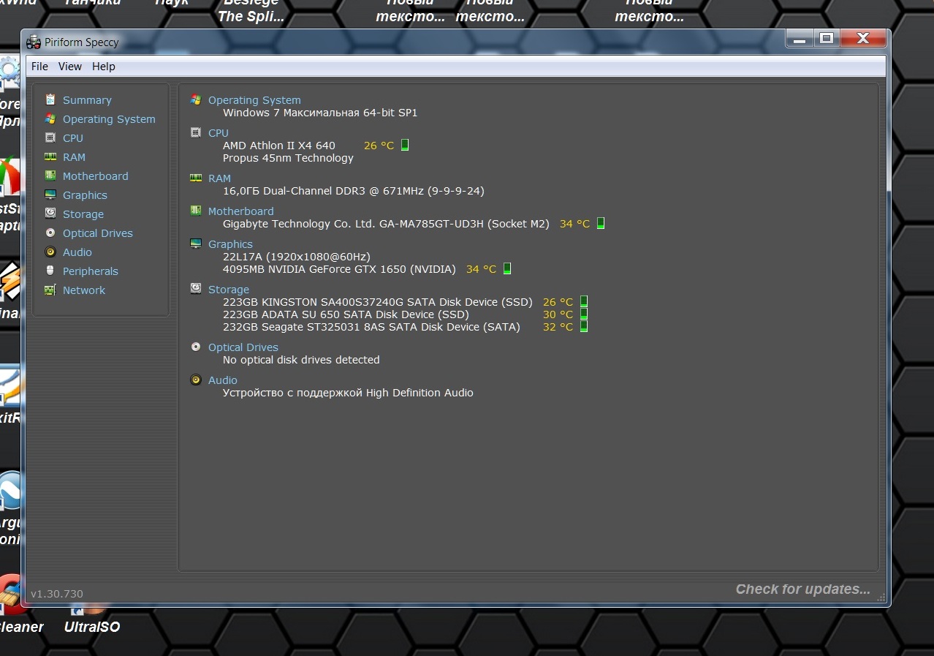The width and height of the screenshot is (934, 656).
Task: Select Network in the sidebar
Action: tap(84, 290)
